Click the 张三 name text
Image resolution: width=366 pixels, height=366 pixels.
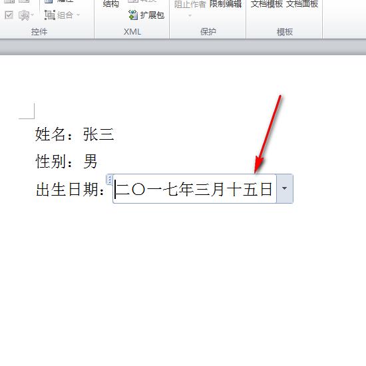click(98, 134)
